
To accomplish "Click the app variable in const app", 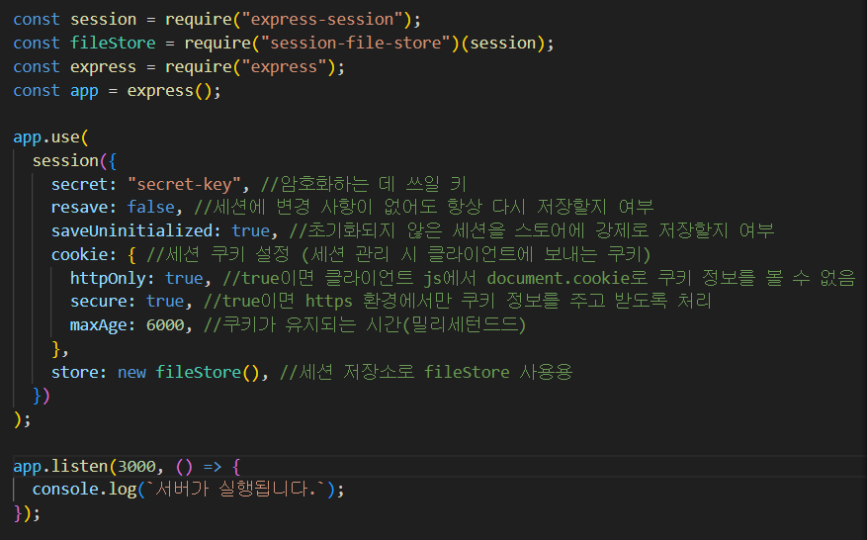I will tap(84, 91).
